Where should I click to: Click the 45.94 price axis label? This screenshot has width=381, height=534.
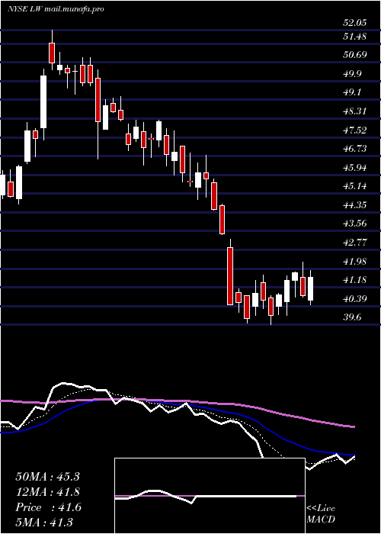355,168
